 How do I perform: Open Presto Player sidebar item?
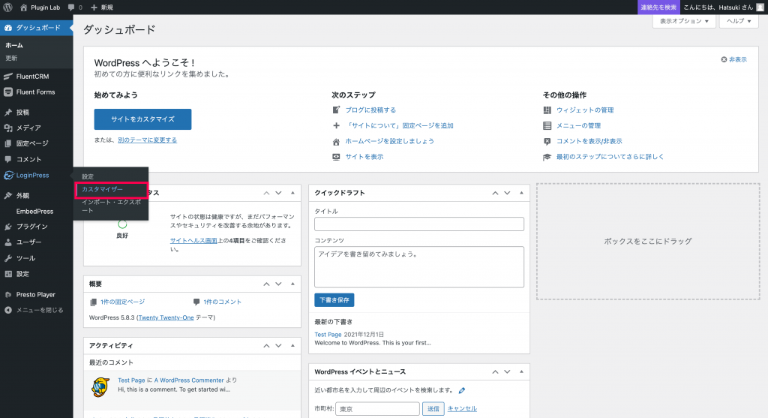37,294
